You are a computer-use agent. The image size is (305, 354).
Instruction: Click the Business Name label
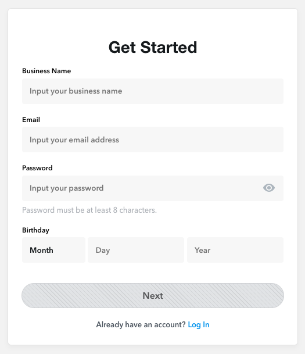pos(46,71)
